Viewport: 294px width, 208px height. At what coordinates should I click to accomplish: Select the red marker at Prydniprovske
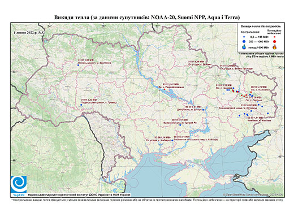click(165, 89)
